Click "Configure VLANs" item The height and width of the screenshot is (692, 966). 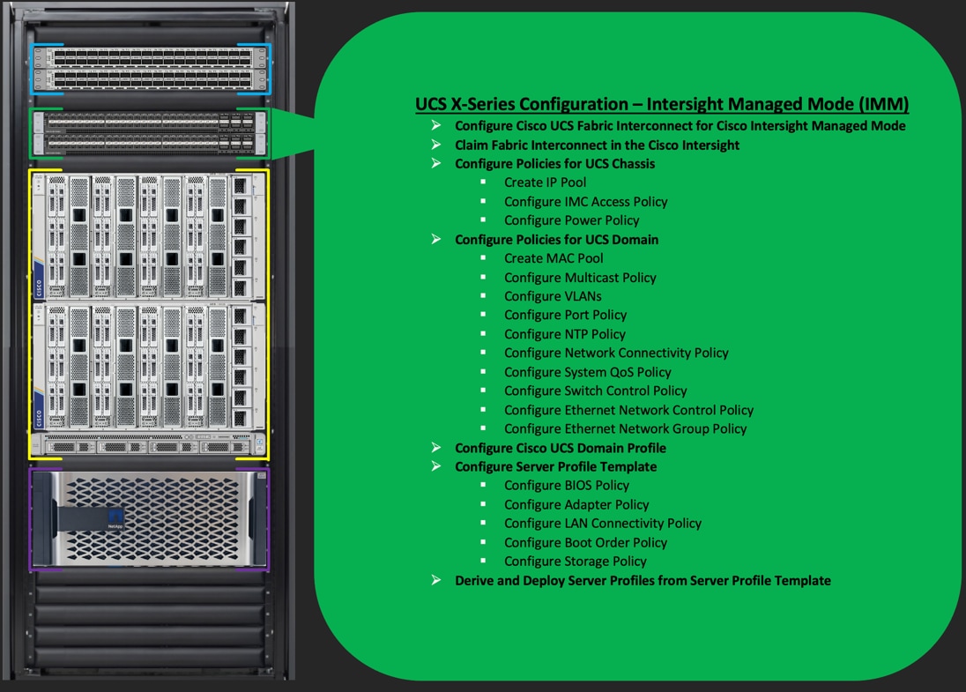(553, 296)
